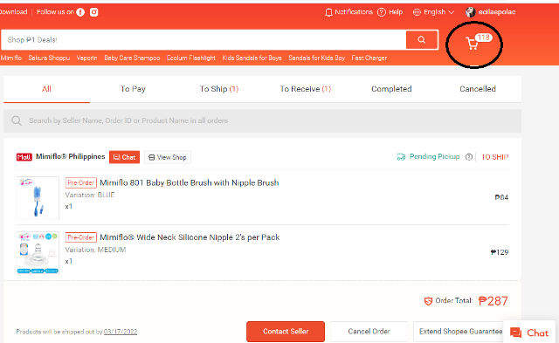Switch to the Completed tab
The image size is (559, 343).
pyautogui.click(x=391, y=89)
